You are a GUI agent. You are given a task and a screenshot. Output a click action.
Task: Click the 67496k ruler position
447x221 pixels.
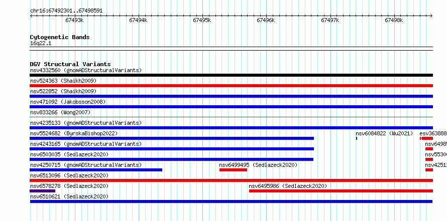[x=266, y=20]
